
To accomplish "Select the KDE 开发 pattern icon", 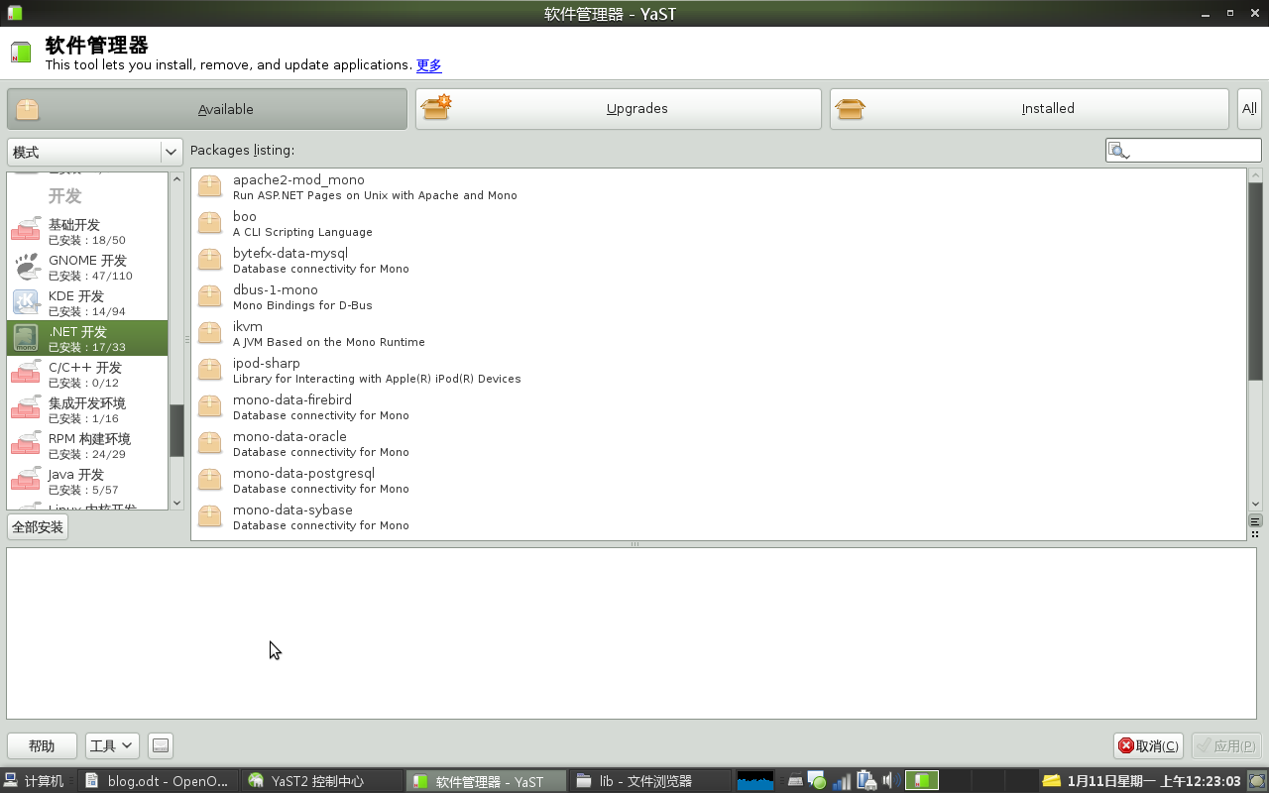I will click(x=26, y=303).
